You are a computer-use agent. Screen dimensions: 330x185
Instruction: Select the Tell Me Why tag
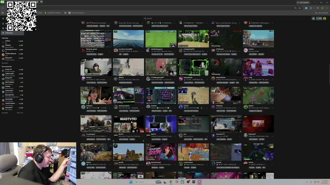(253, 82)
